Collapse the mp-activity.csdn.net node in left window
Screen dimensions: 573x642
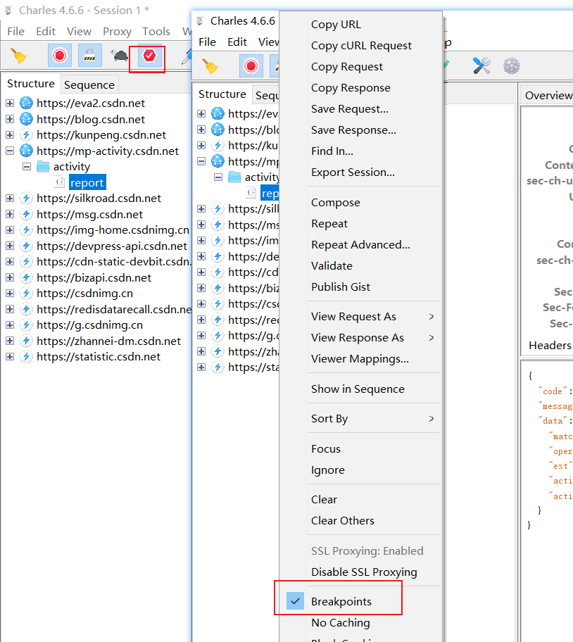10,151
